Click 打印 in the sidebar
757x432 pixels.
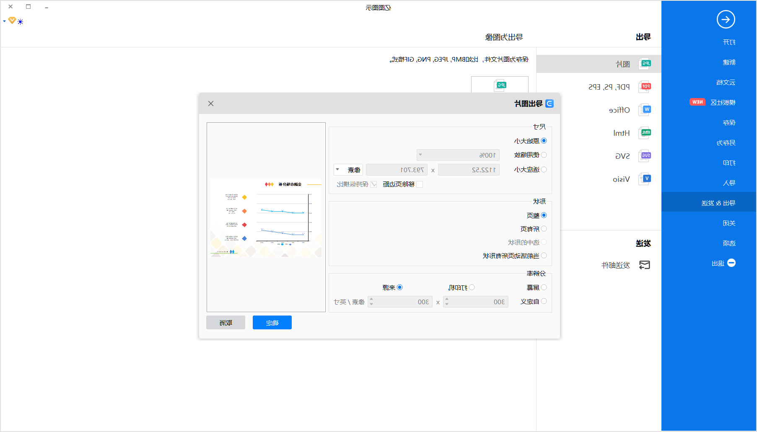point(729,163)
